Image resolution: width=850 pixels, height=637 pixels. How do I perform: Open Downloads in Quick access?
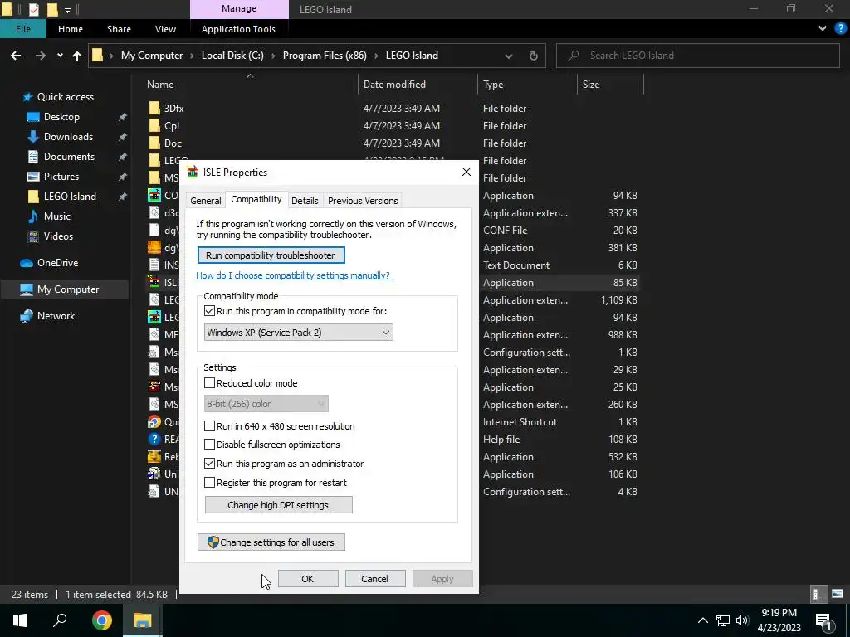coord(68,137)
